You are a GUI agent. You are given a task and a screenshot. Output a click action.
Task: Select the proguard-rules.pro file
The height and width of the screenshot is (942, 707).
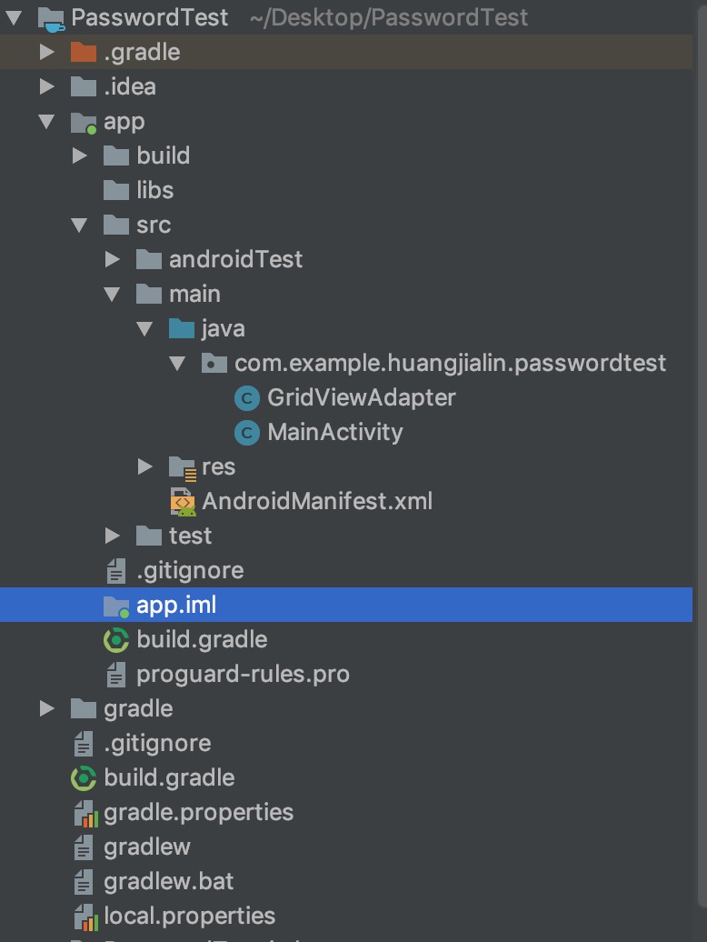243,675
